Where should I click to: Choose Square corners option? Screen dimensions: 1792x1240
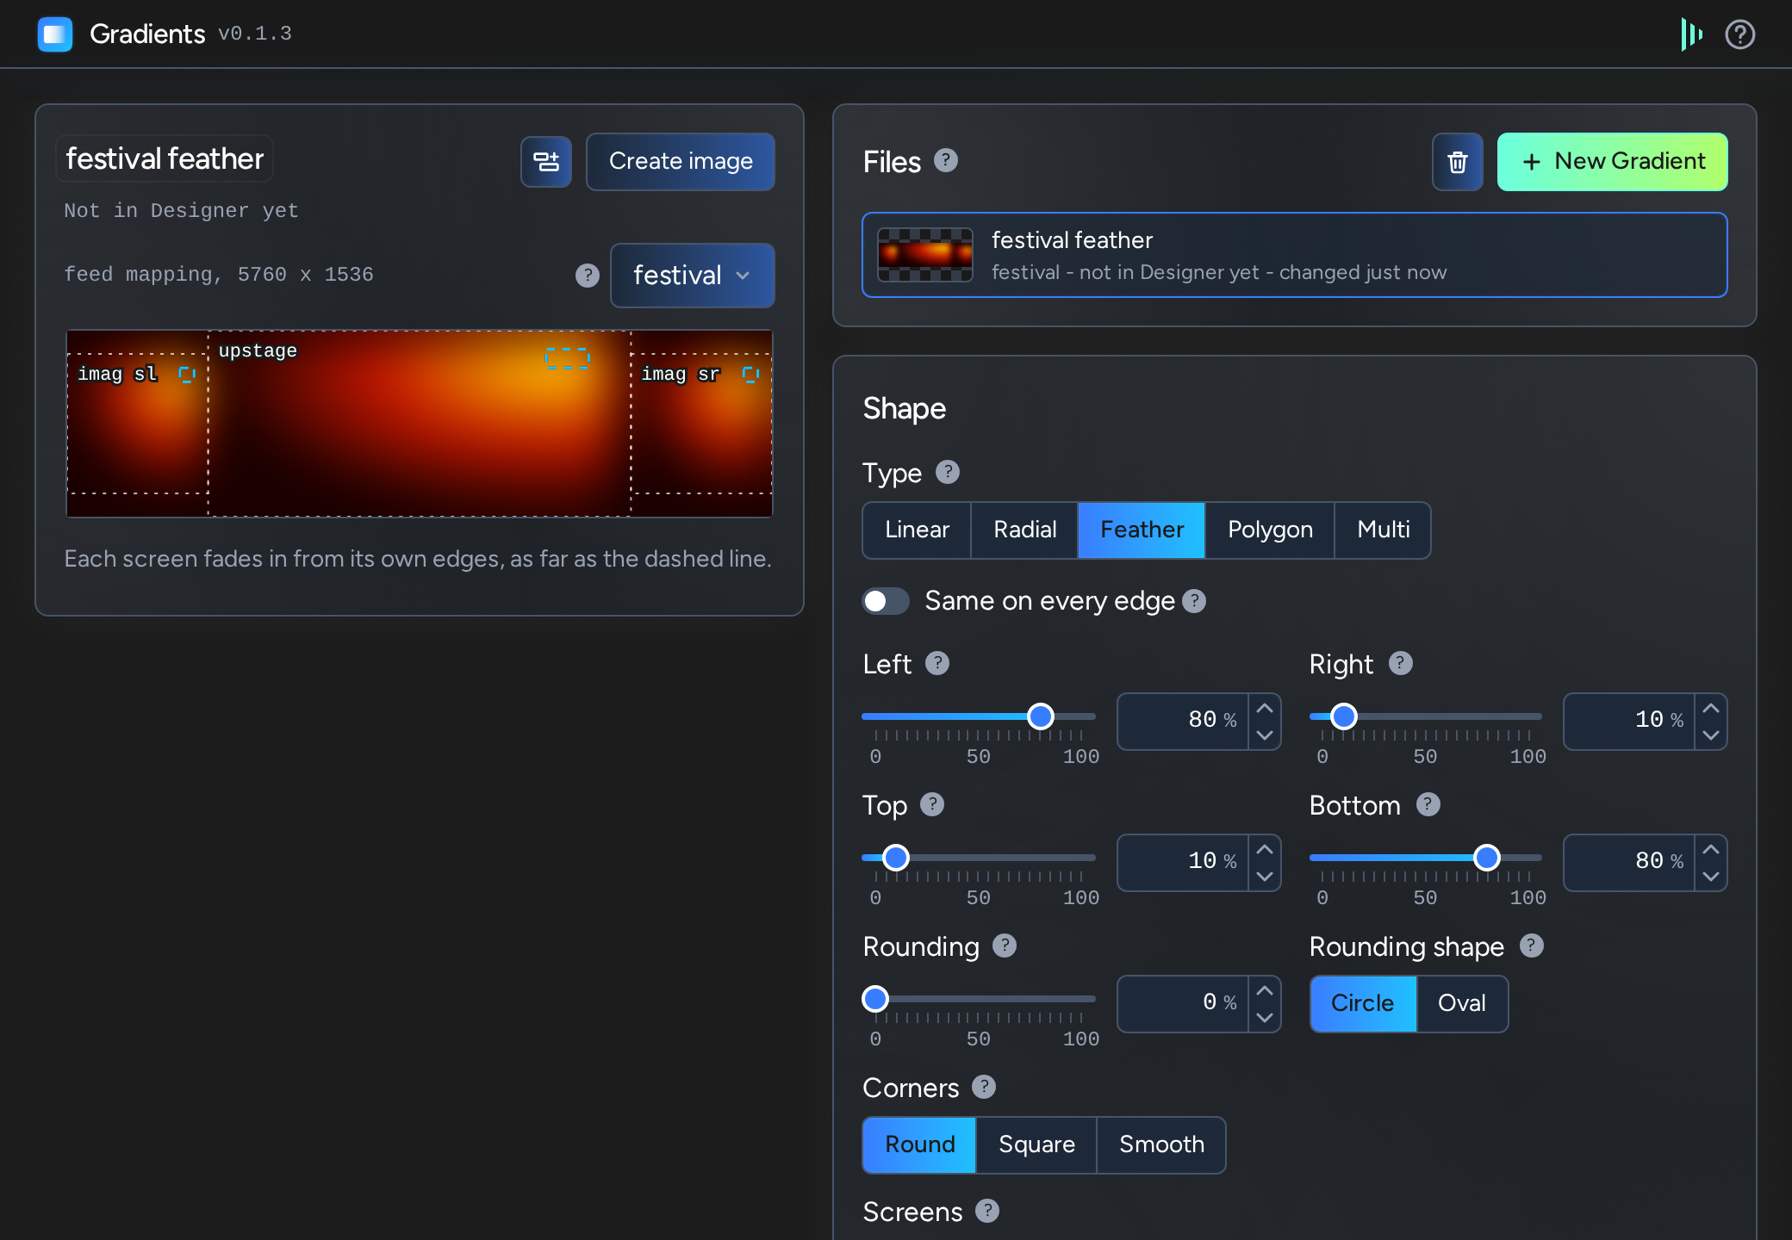click(x=1036, y=1144)
